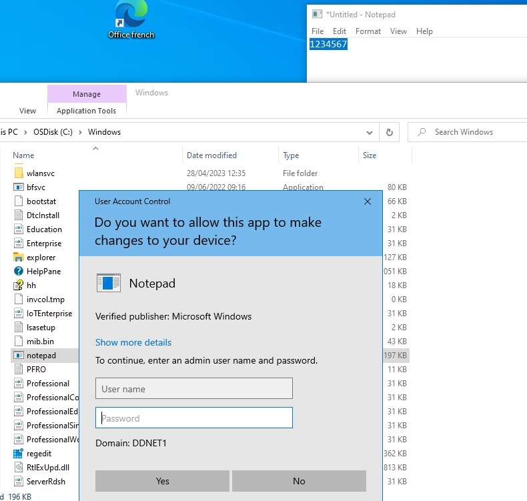Click the User name input field
527x501 pixels.
click(x=194, y=388)
